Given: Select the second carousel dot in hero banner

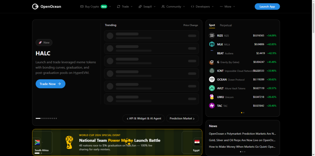Looking at the screenshot, I should click(x=42, y=118).
